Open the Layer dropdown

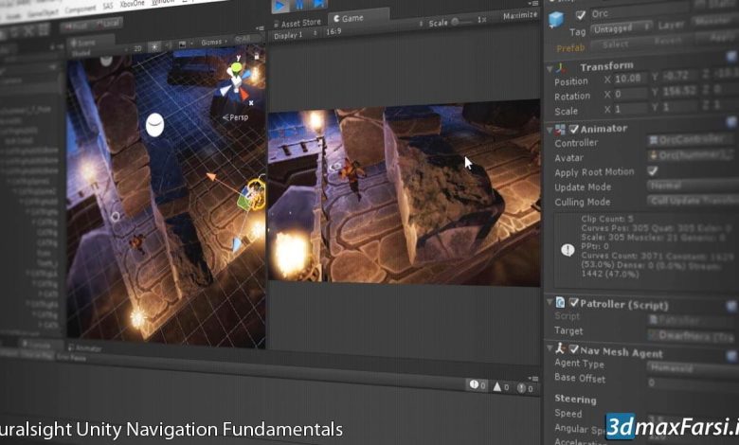tap(715, 21)
